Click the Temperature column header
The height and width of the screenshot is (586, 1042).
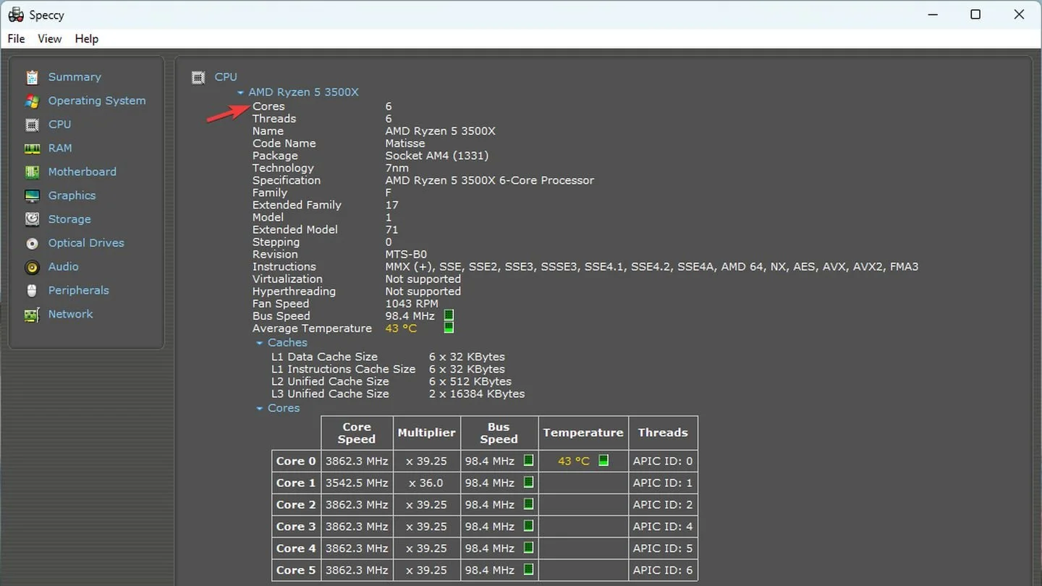click(x=583, y=433)
